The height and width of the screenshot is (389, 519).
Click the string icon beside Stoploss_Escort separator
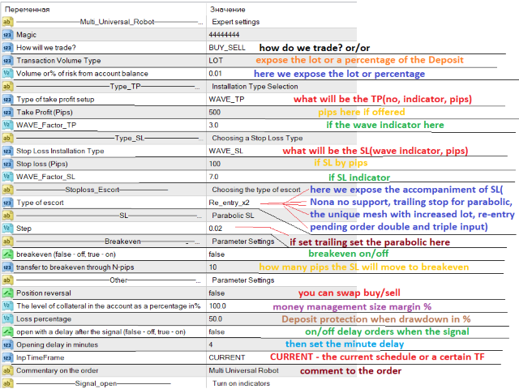[x=7, y=190]
